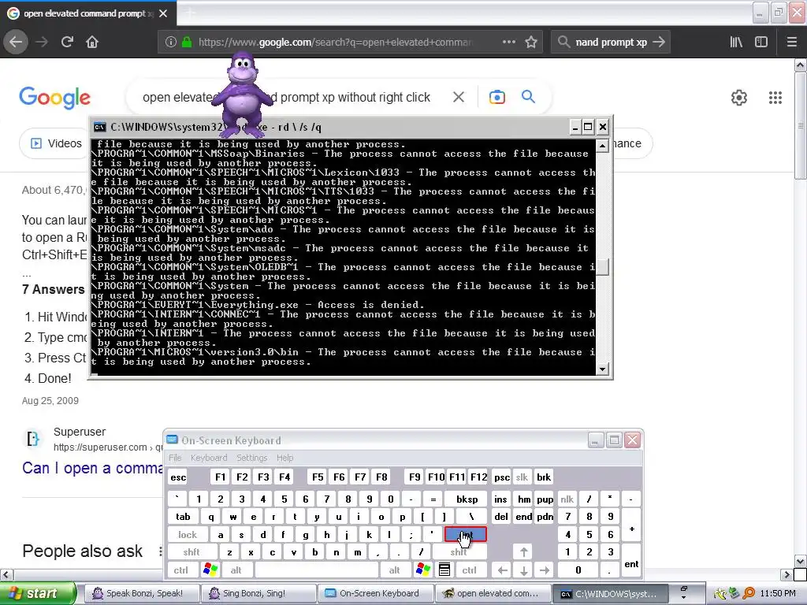Image resolution: width=807 pixels, height=605 pixels.
Task: Click the up arrow key on On-Screen Keyboard
Action: point(523,552)
